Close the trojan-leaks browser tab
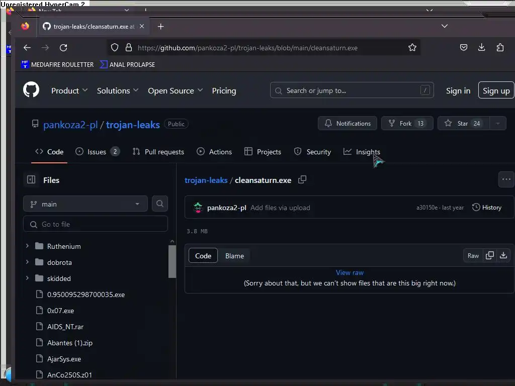Image resolution: width=515 pixels, height=386 pixels. [141, 26]
